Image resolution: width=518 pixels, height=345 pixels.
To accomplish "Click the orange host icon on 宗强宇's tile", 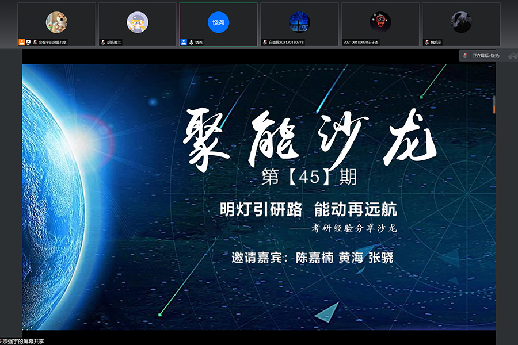I will [21, 42].
